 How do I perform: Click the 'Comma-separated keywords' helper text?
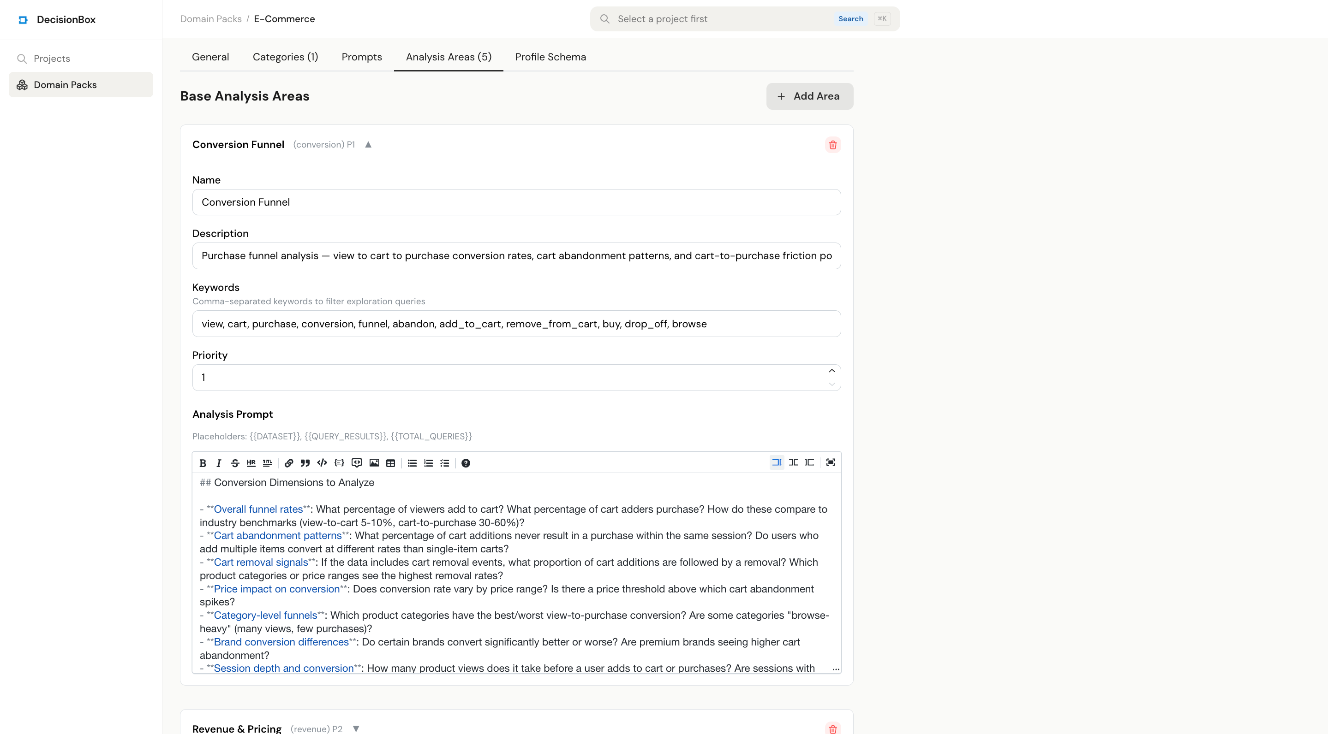point(308,302)
